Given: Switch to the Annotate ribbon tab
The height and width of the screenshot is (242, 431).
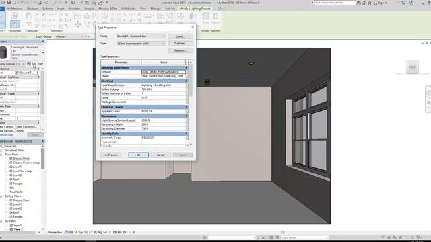Looking at the screenshot, I should (74, 9).
